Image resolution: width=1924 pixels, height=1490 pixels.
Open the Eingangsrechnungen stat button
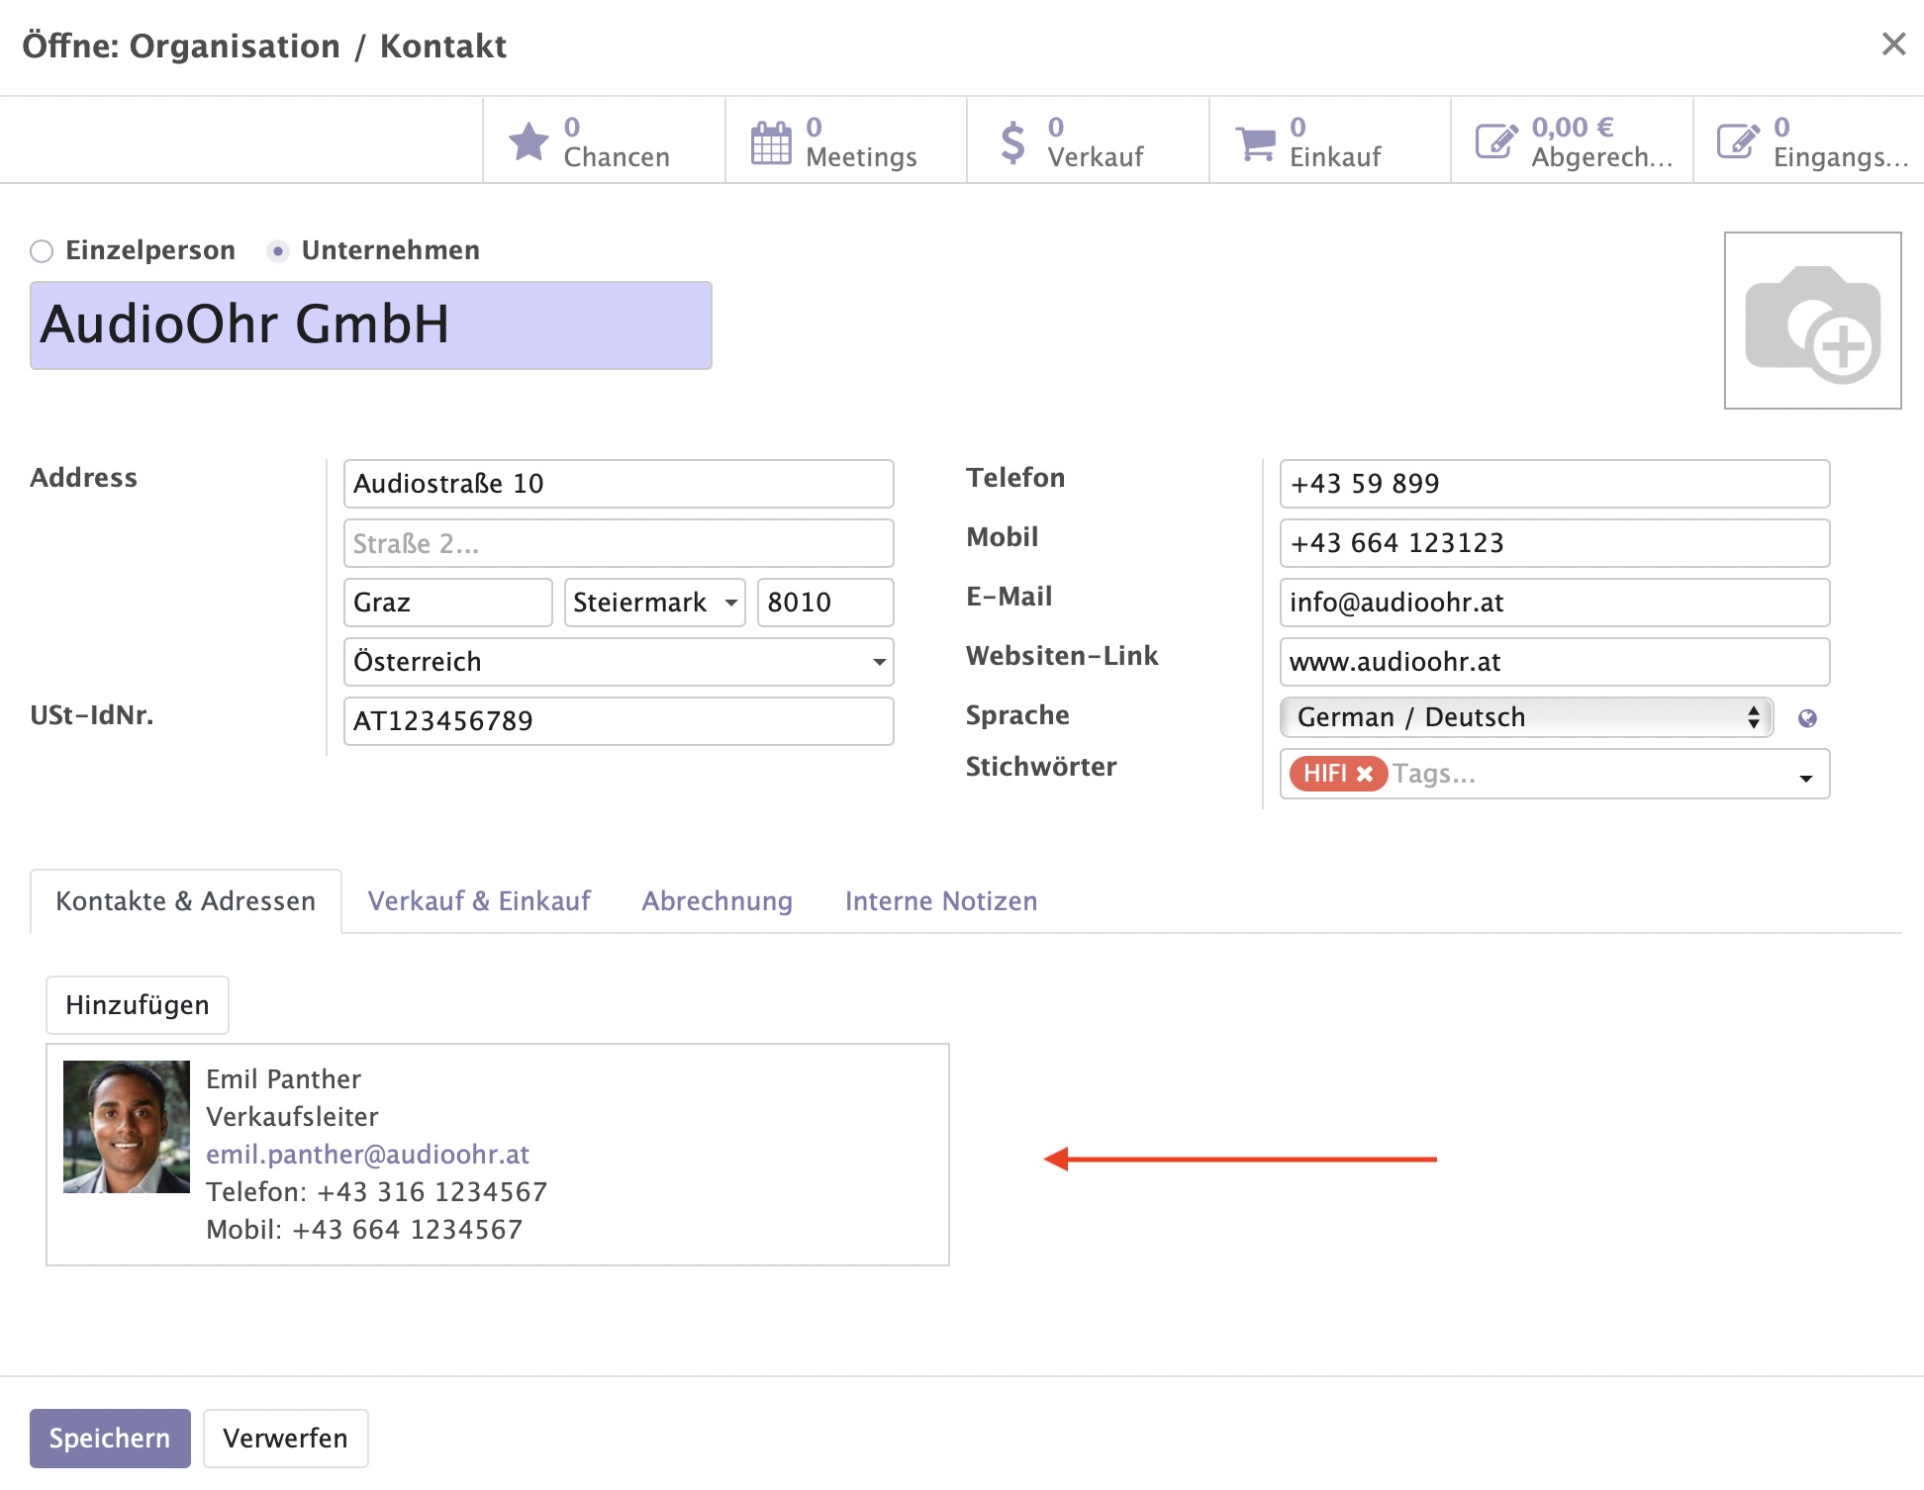pyautogui.click(x=1809, y=141)
